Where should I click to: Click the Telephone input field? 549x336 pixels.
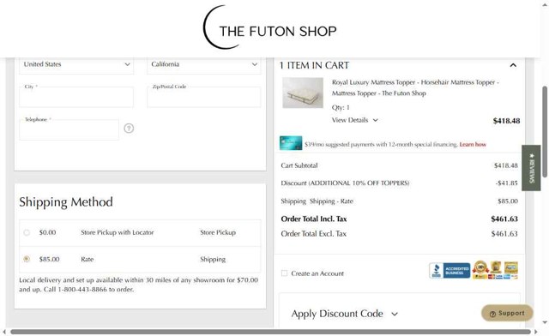point(69,129)
